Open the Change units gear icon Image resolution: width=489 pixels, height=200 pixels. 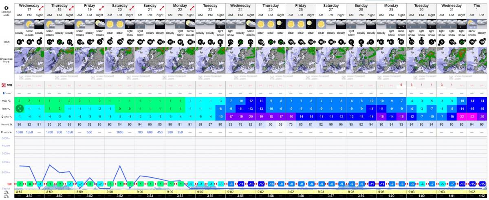[6, 7]
